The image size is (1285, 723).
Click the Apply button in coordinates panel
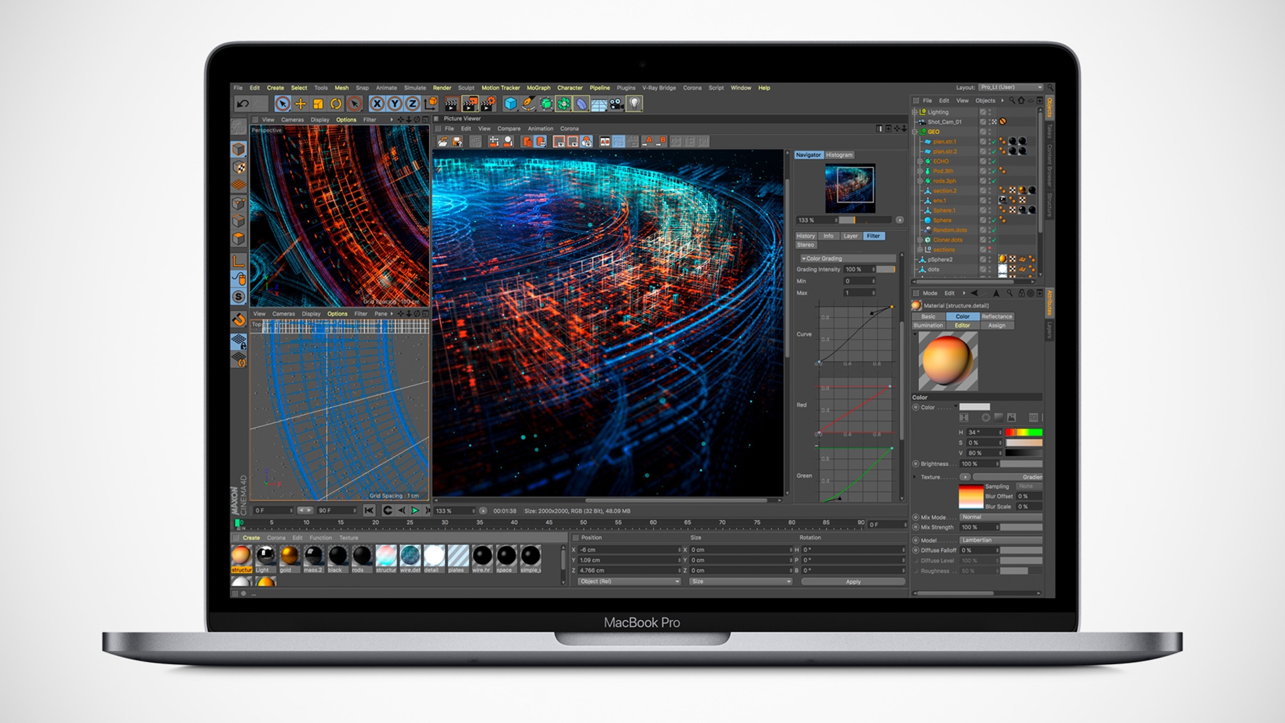(853, 581)
